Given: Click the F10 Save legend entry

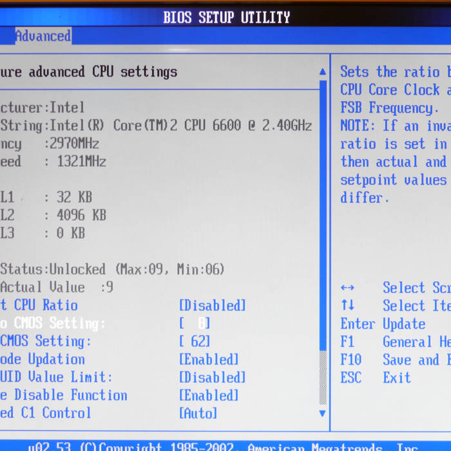Looking at the screenshot, I should 396,360.
